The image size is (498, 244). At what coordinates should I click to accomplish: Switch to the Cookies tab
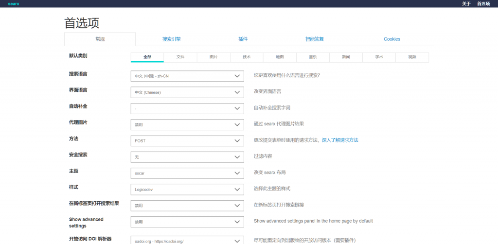coord(392,39)
